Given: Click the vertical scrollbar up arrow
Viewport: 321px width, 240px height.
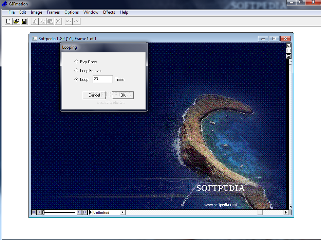Looking at the screenshot, I should pos(290,62).
